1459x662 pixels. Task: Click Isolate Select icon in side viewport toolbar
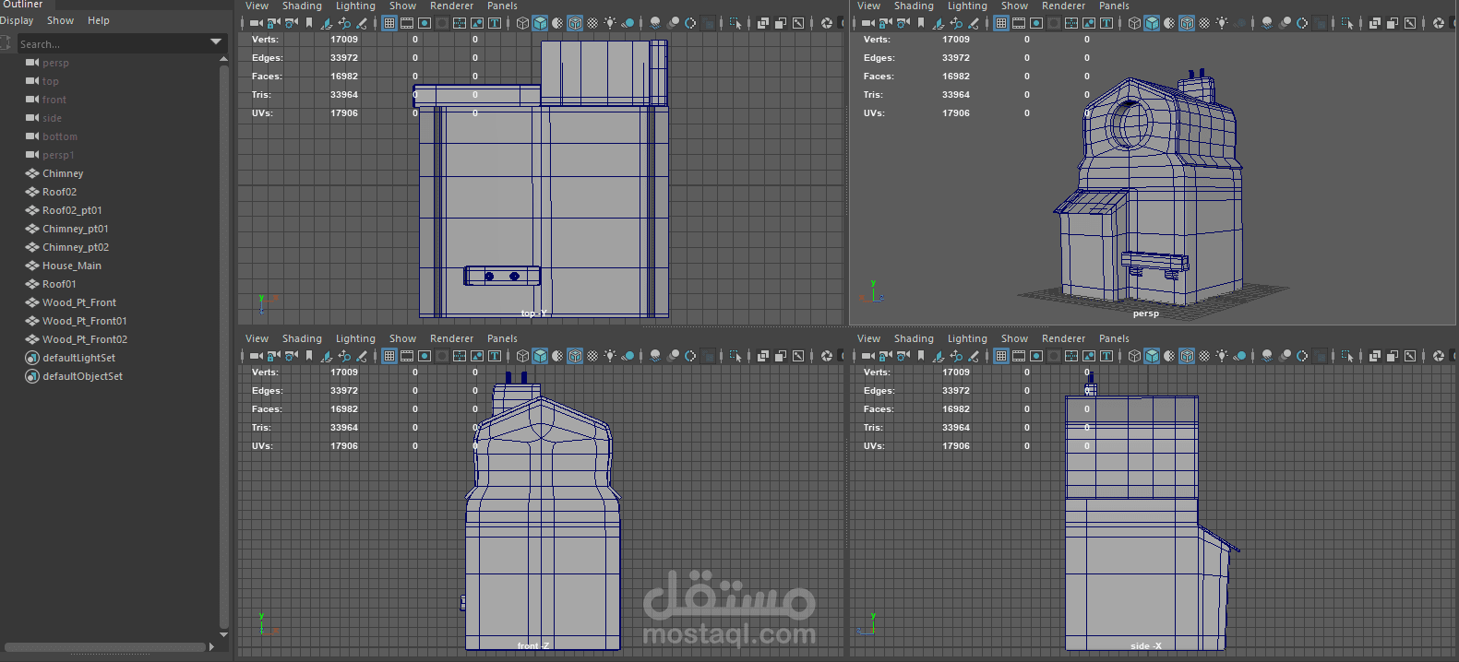(1347, 356)
